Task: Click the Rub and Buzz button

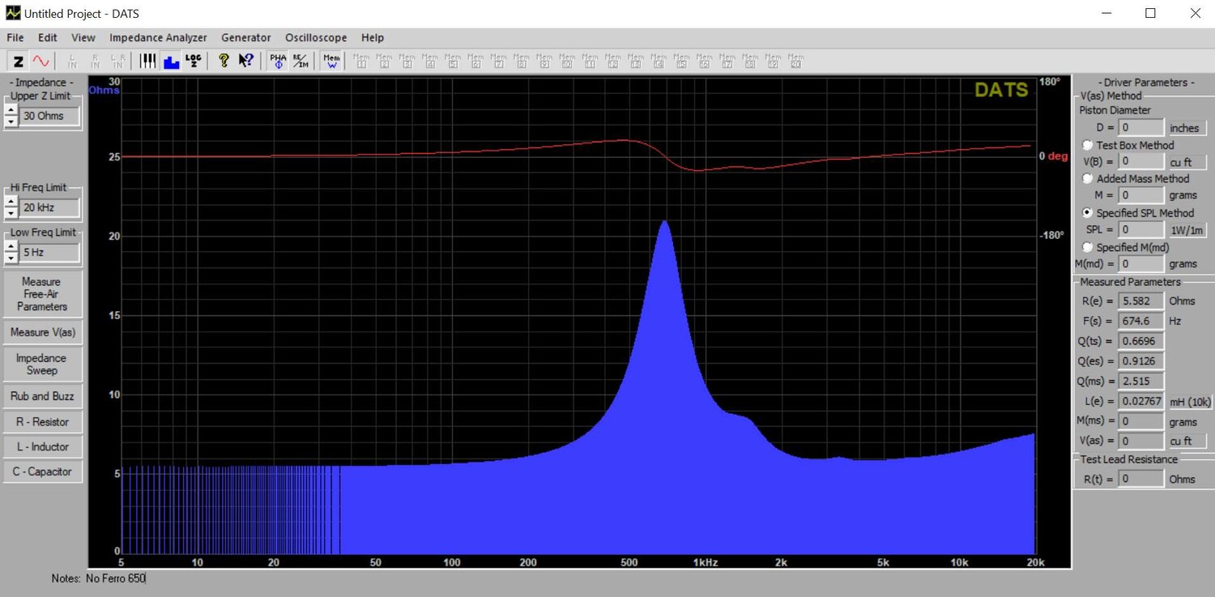Action: 42,396
